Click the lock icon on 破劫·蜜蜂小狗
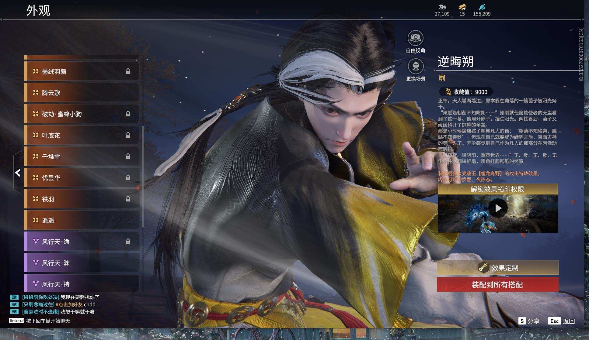Screen dimensions: 589x340 tap(128, 114)
